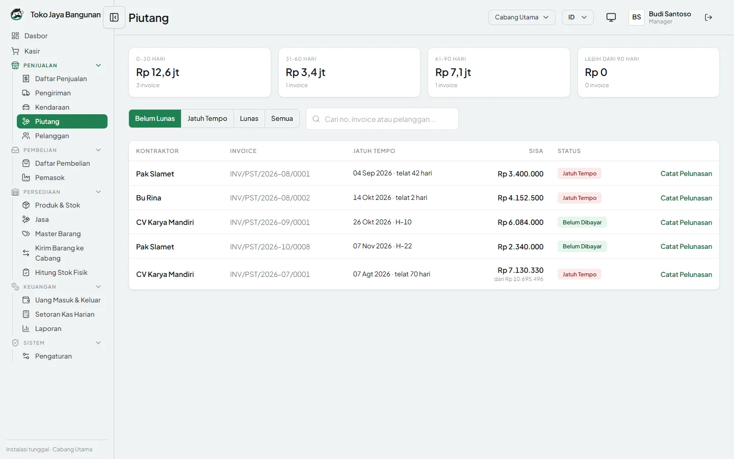Open the Daftar Pembelian clipboard icon
This screenshot has width=734, height=459.
26,163
